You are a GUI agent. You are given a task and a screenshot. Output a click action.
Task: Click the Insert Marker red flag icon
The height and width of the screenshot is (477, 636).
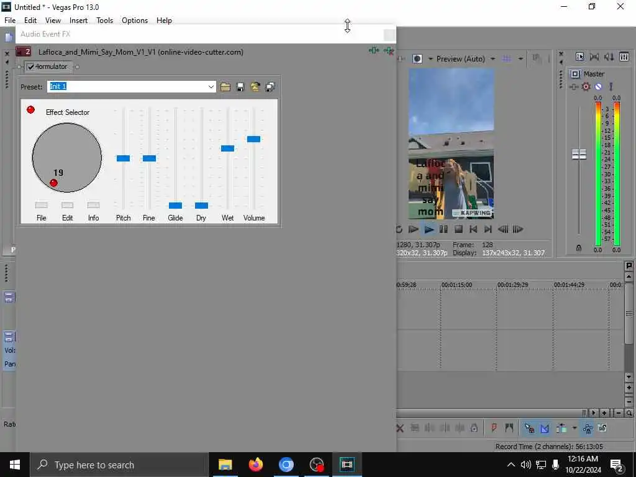click(x=494, y=428)
